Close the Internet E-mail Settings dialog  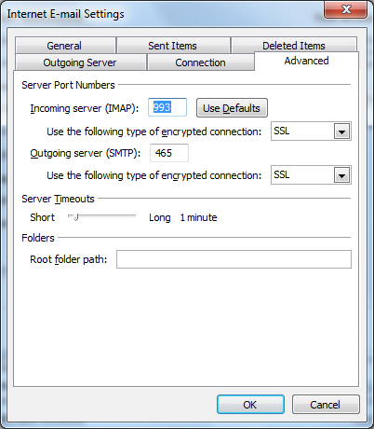346,10
